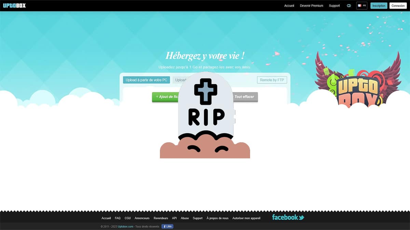Image resolution: width=410 pixels, height=230 pixels.
Task: Click the winged Uptobox mascot logo
Action: pyautogui.click(x=358, y=82)
